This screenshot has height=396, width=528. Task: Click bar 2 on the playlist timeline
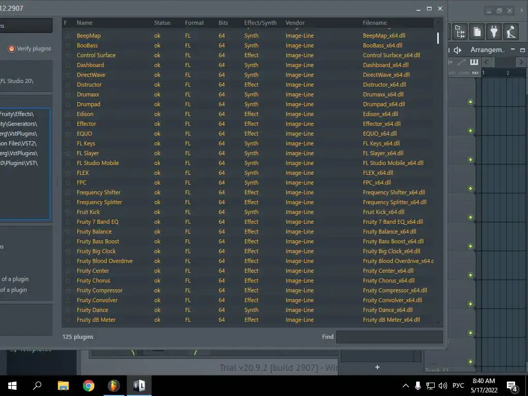coord(507,73)
